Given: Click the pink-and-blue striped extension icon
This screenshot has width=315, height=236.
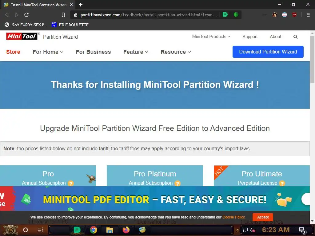Looking at the screenshot, I should (285, 15).
